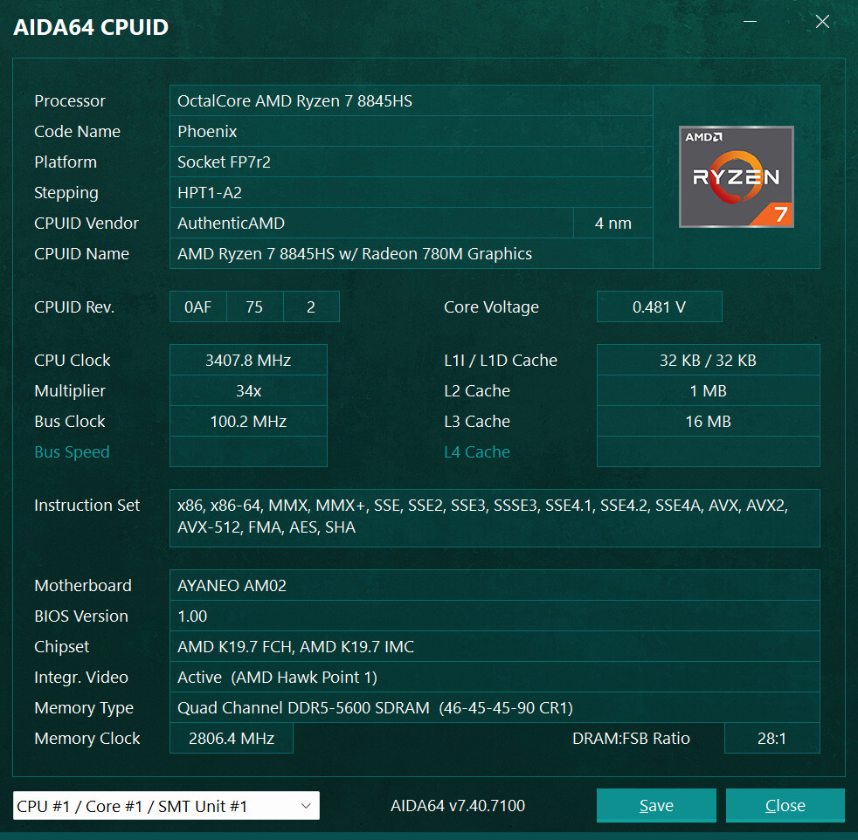Screen dimensions: 858x840
Task: Click the AMD Ryzen 7 logo
Action: [736, 177]
